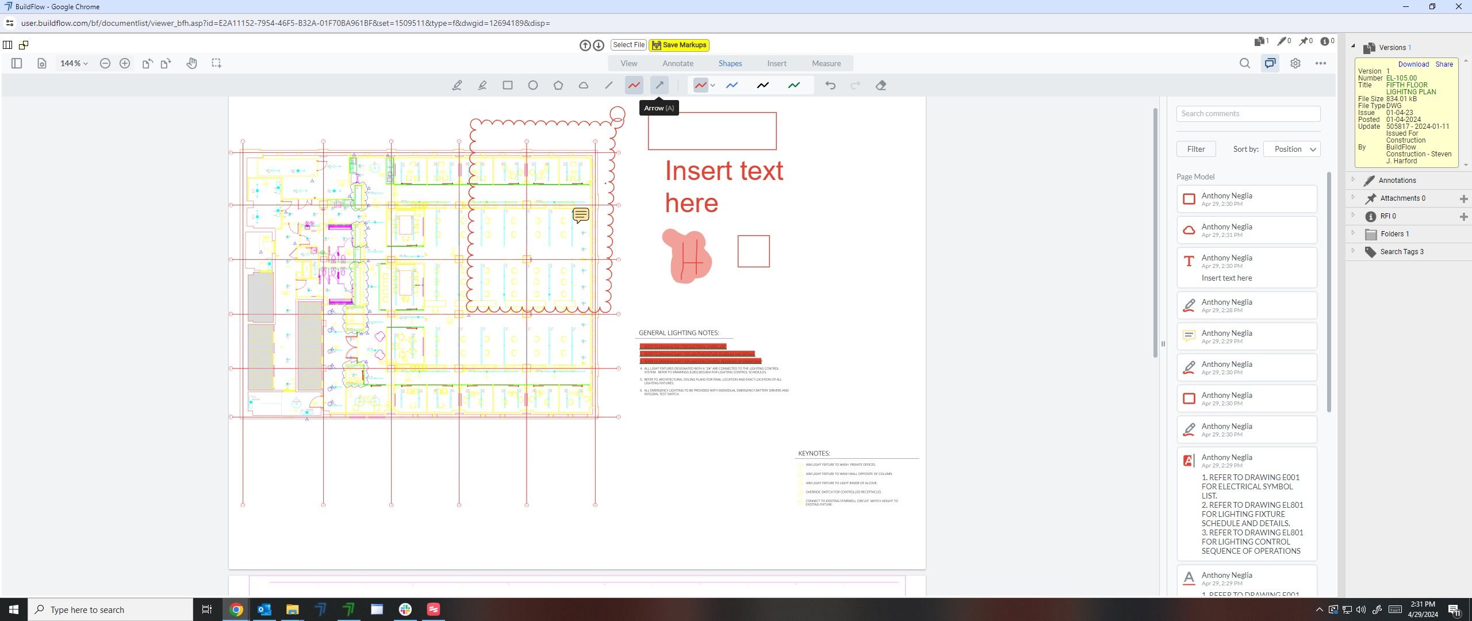This screenshot has height=621, width=1472.
Task: Activate the Pan hand tool
Action: pos(191,63)
